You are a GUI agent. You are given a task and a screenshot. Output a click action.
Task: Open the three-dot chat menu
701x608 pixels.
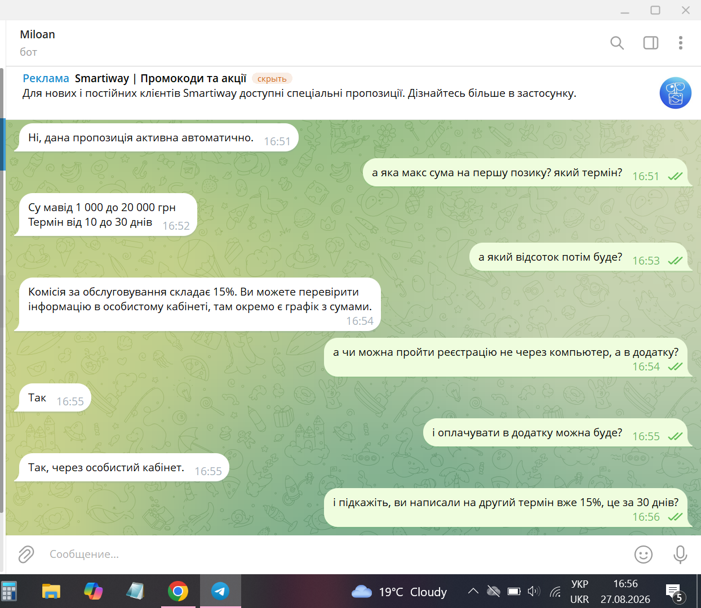681,43
